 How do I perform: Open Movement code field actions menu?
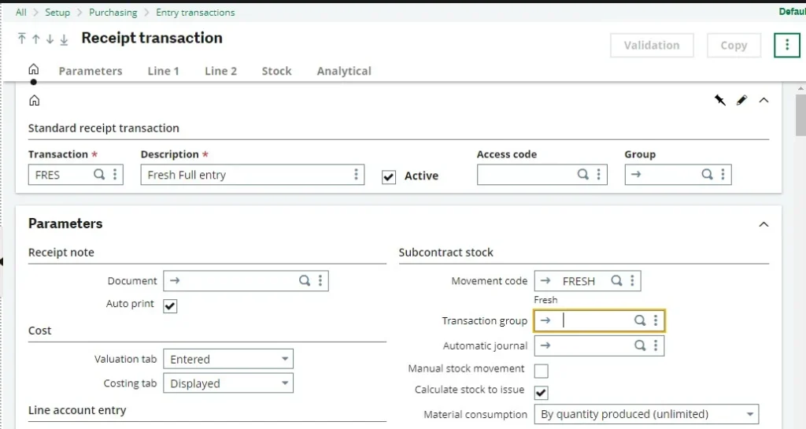tap(632, 280)
